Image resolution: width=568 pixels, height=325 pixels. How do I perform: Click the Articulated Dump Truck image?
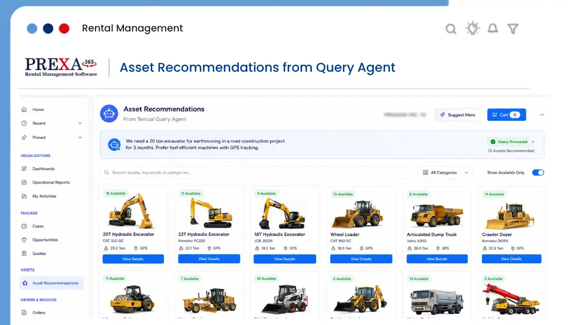(436, 214)
